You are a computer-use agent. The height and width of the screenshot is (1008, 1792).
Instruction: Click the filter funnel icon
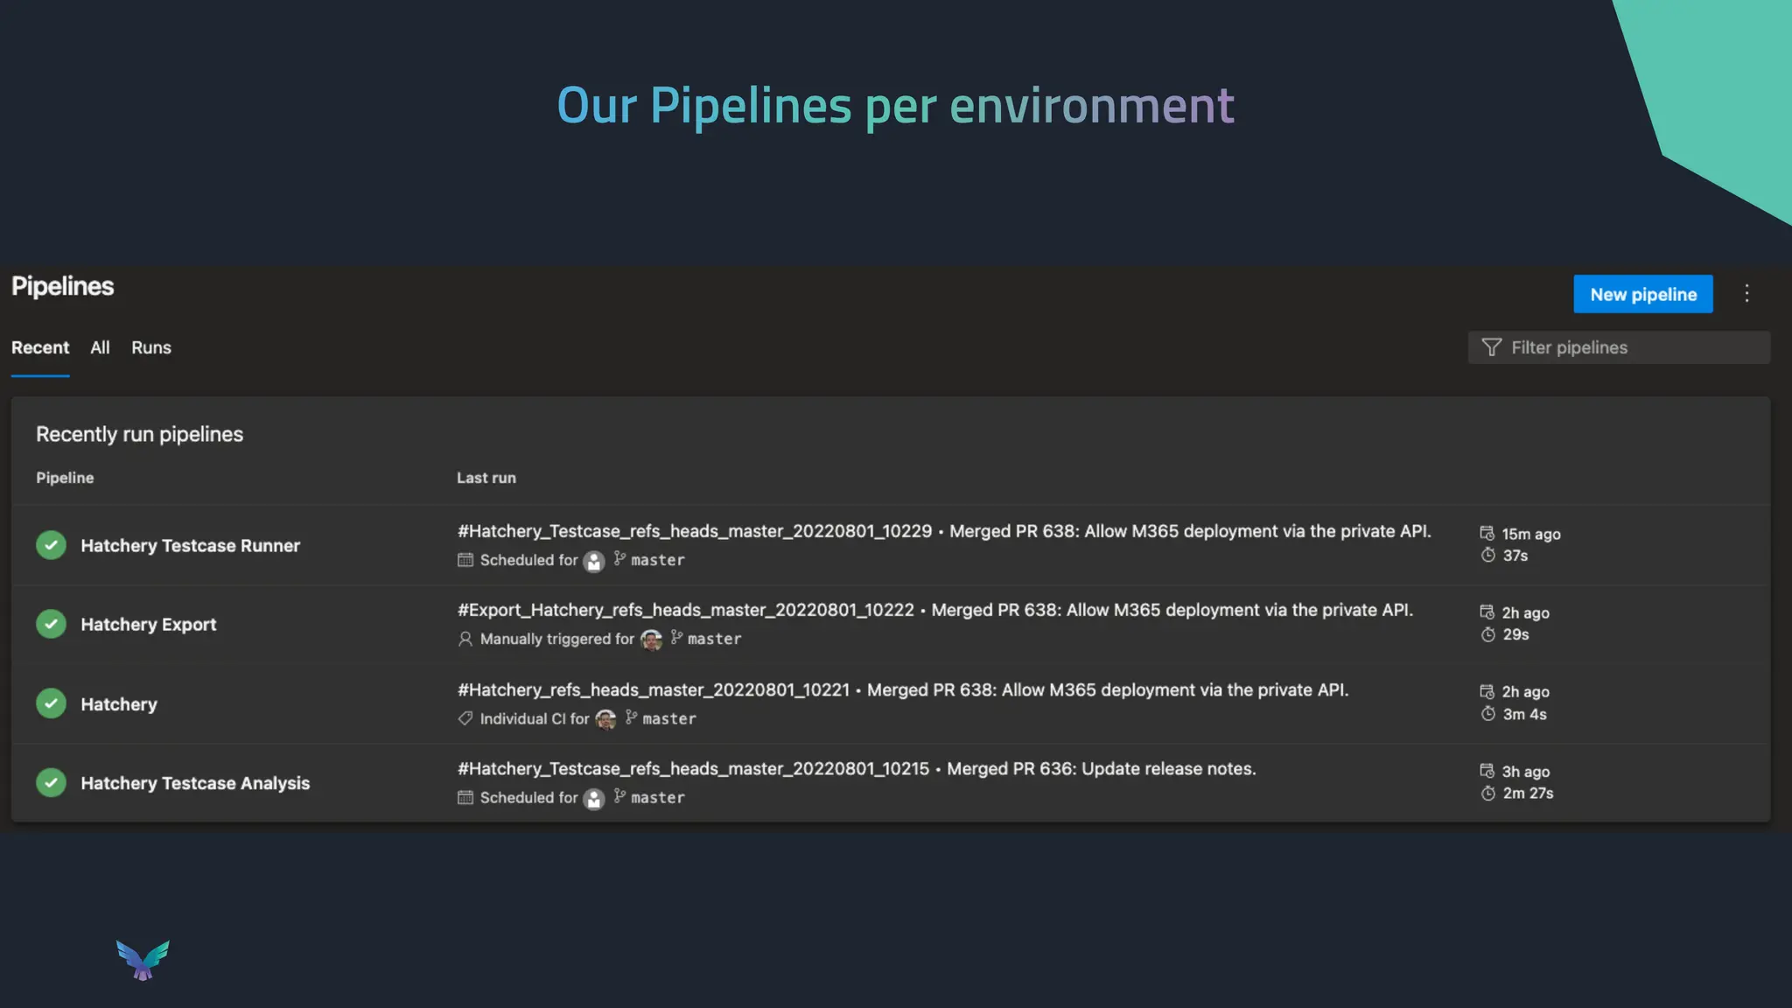point(1491,347)
